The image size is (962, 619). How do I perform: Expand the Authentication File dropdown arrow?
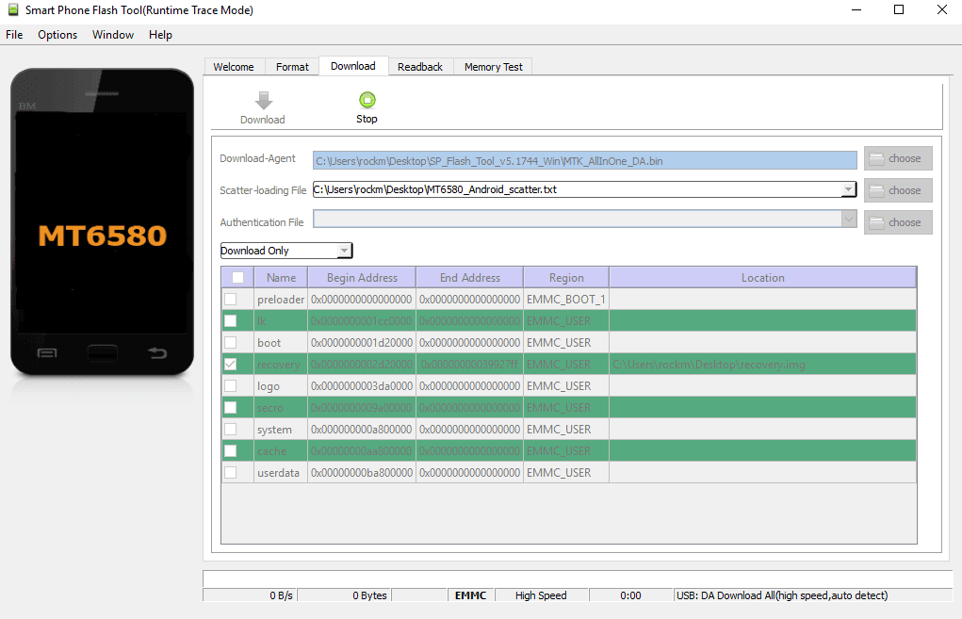[849, 219]
